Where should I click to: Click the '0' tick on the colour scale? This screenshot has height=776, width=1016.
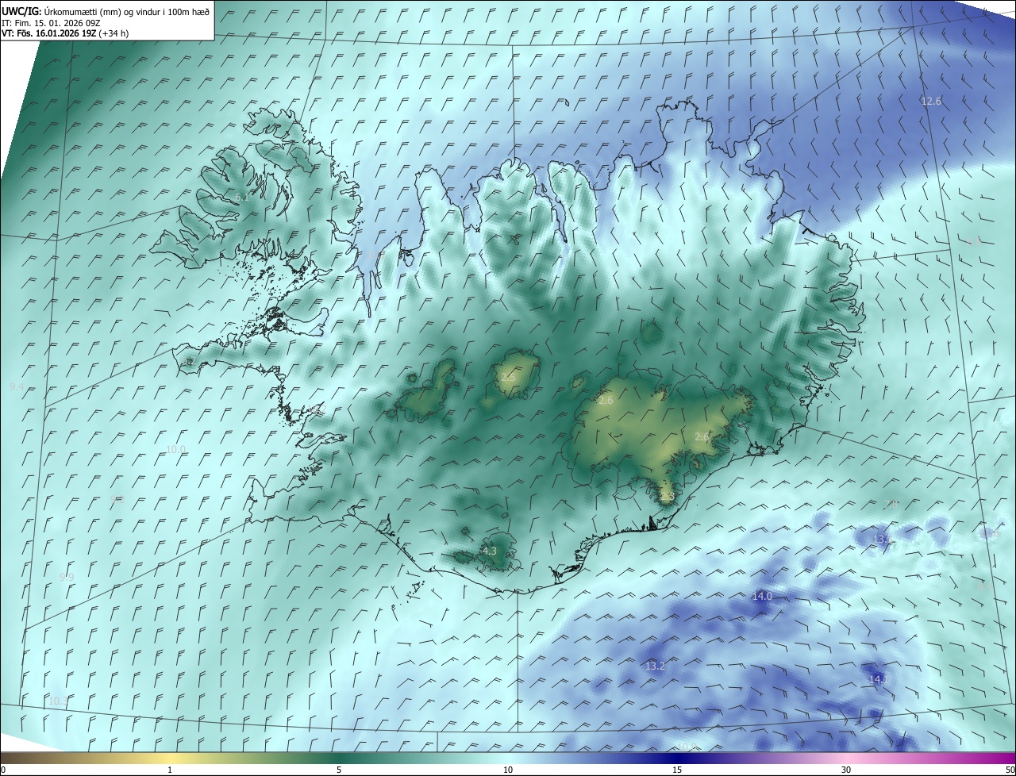3,770
